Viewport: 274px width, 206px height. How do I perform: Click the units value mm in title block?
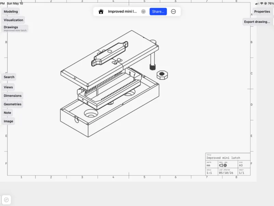point(208,165)
